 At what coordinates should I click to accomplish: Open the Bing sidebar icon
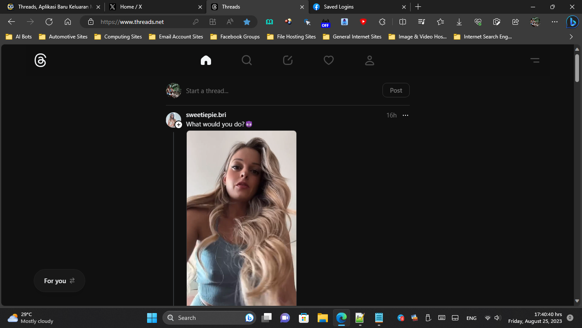click(572, 22)
